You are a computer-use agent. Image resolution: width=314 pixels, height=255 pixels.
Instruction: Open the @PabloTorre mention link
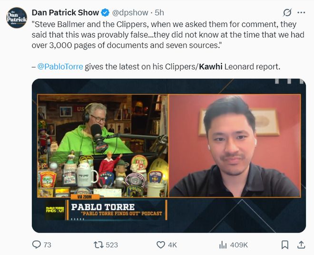click(x=60, y=66)
